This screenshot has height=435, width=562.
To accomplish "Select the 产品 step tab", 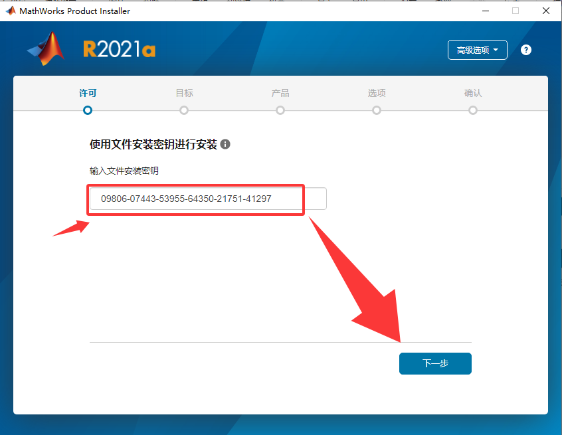I will (x=280, y=93).
